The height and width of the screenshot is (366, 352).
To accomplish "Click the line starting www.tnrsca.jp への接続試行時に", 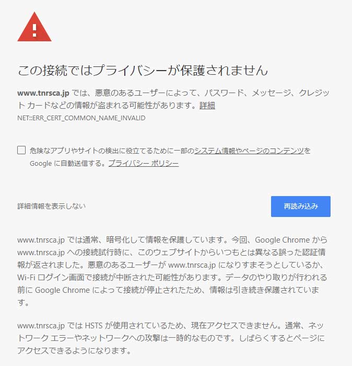I will tap(171, 253).
